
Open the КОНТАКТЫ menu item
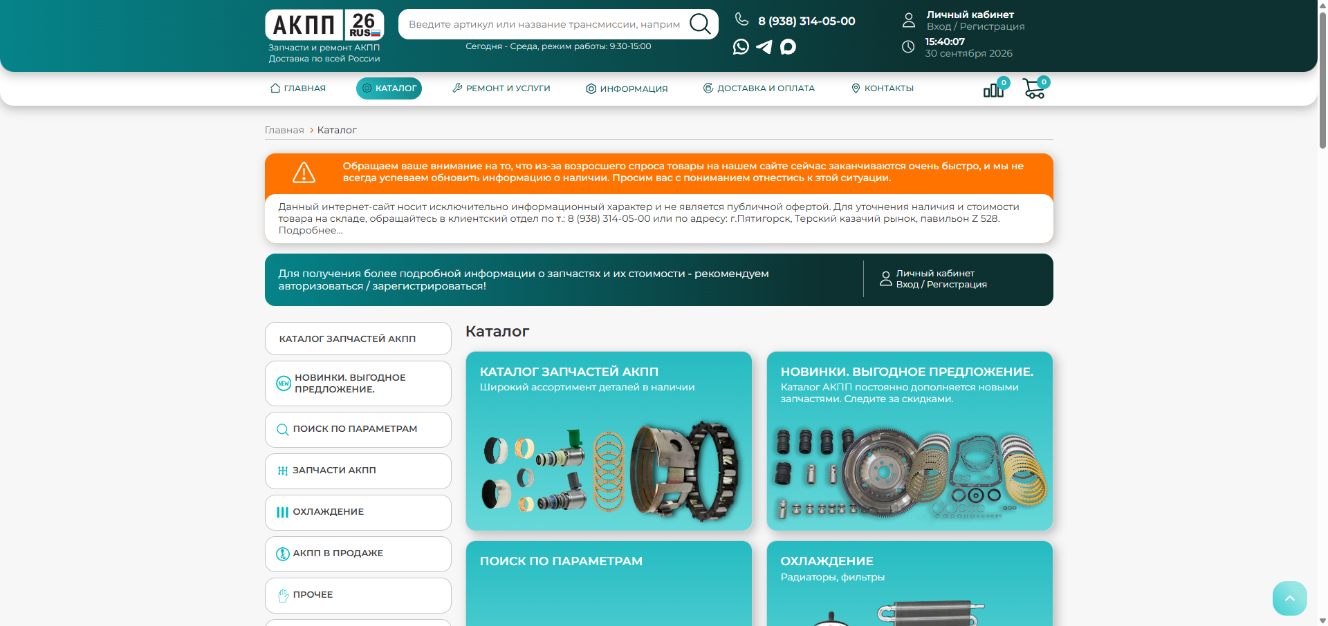pyautogui.click(x=883, y=88)
